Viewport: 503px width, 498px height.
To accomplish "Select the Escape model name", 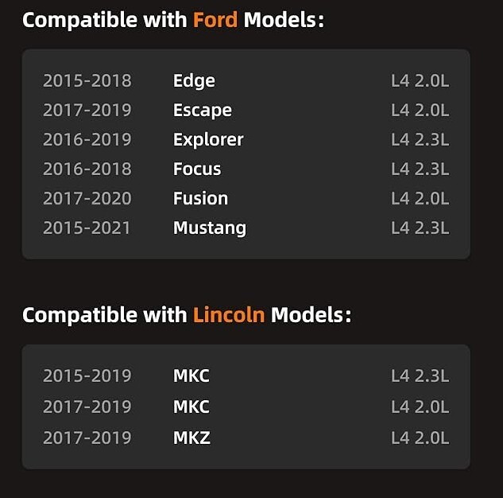I will (x=203, y=110).
